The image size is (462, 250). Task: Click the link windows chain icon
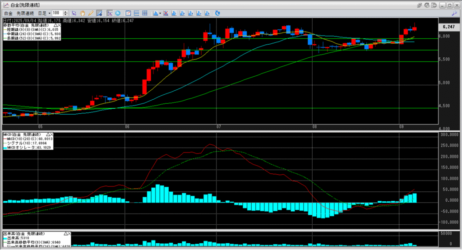pos(420,5)
